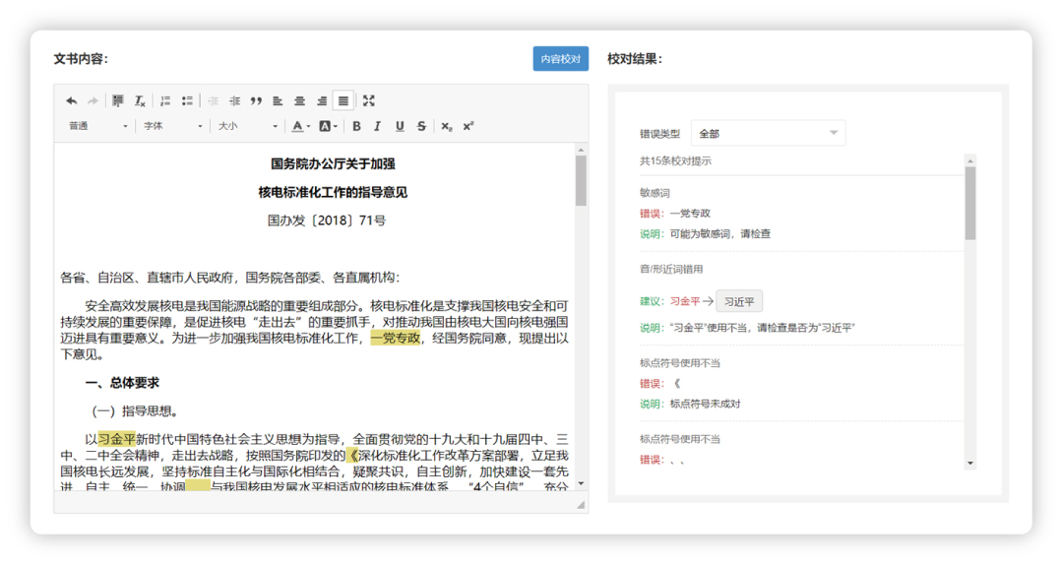Click the document number 国办发〔2018〕71号
The width and height of the screenshot is (1061, 564).
pyautogui.click(x=327, y=220)
